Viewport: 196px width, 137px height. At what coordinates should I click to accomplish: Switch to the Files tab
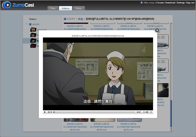click(x=53, y=8)
